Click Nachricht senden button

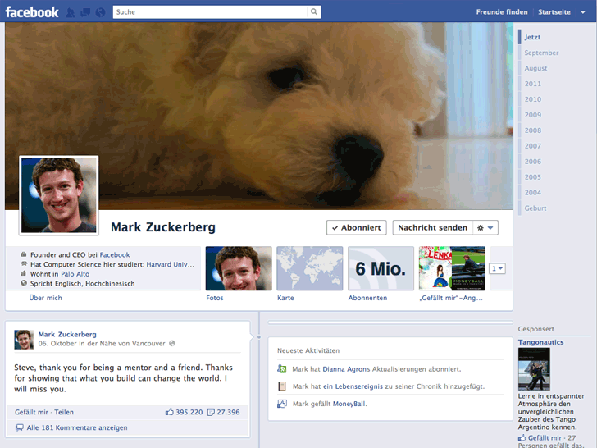coord(432,228)
